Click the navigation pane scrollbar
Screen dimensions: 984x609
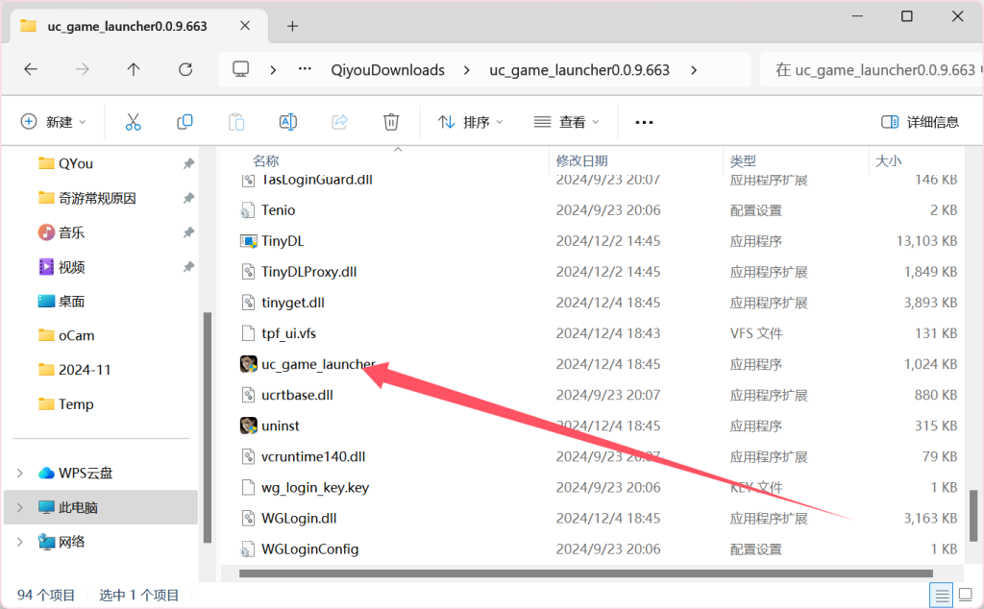point(208,427)
